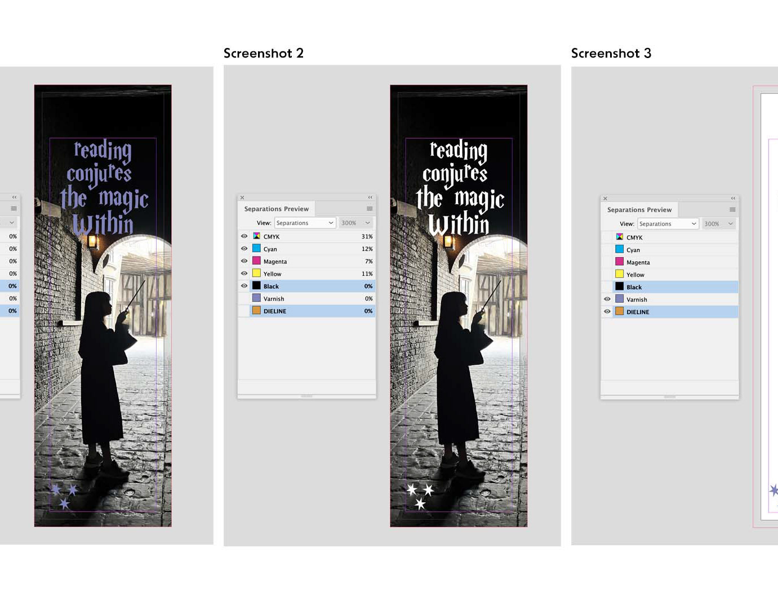
Task: Close the Screenshot 3 Separations Preview panel
Action: coord(605,198)
